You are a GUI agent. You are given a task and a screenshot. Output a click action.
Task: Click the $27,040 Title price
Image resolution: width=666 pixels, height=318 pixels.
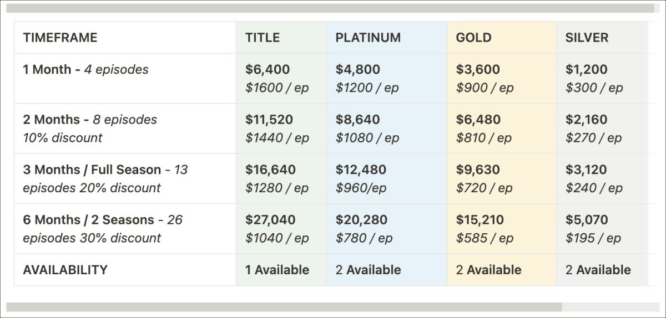270,220
